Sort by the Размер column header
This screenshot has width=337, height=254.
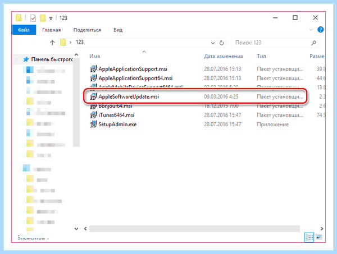tap(317, 56)
